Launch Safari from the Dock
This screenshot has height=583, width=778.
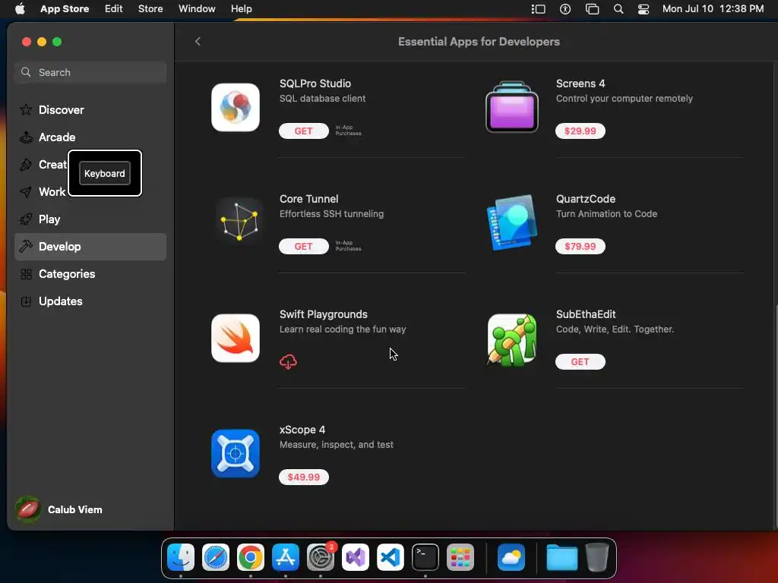pyautogui.click(x=215, y=557)
